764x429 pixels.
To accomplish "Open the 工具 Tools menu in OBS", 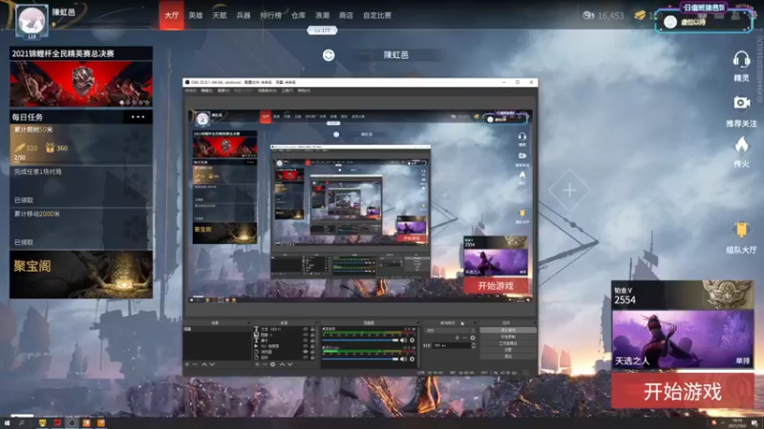I will coord(287,91).
